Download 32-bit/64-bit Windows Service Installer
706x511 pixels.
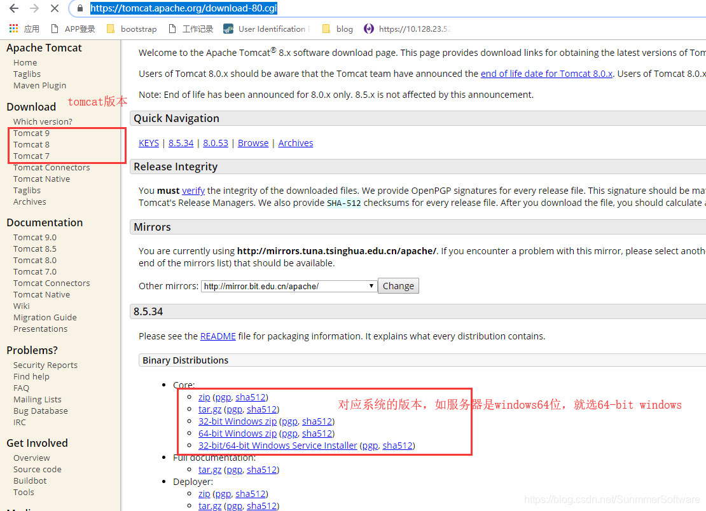[x=278, y=446]
